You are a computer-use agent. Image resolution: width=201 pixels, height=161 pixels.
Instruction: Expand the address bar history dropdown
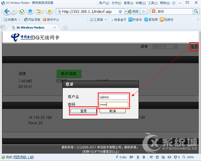pyautogui.click(x=125, y=12)
